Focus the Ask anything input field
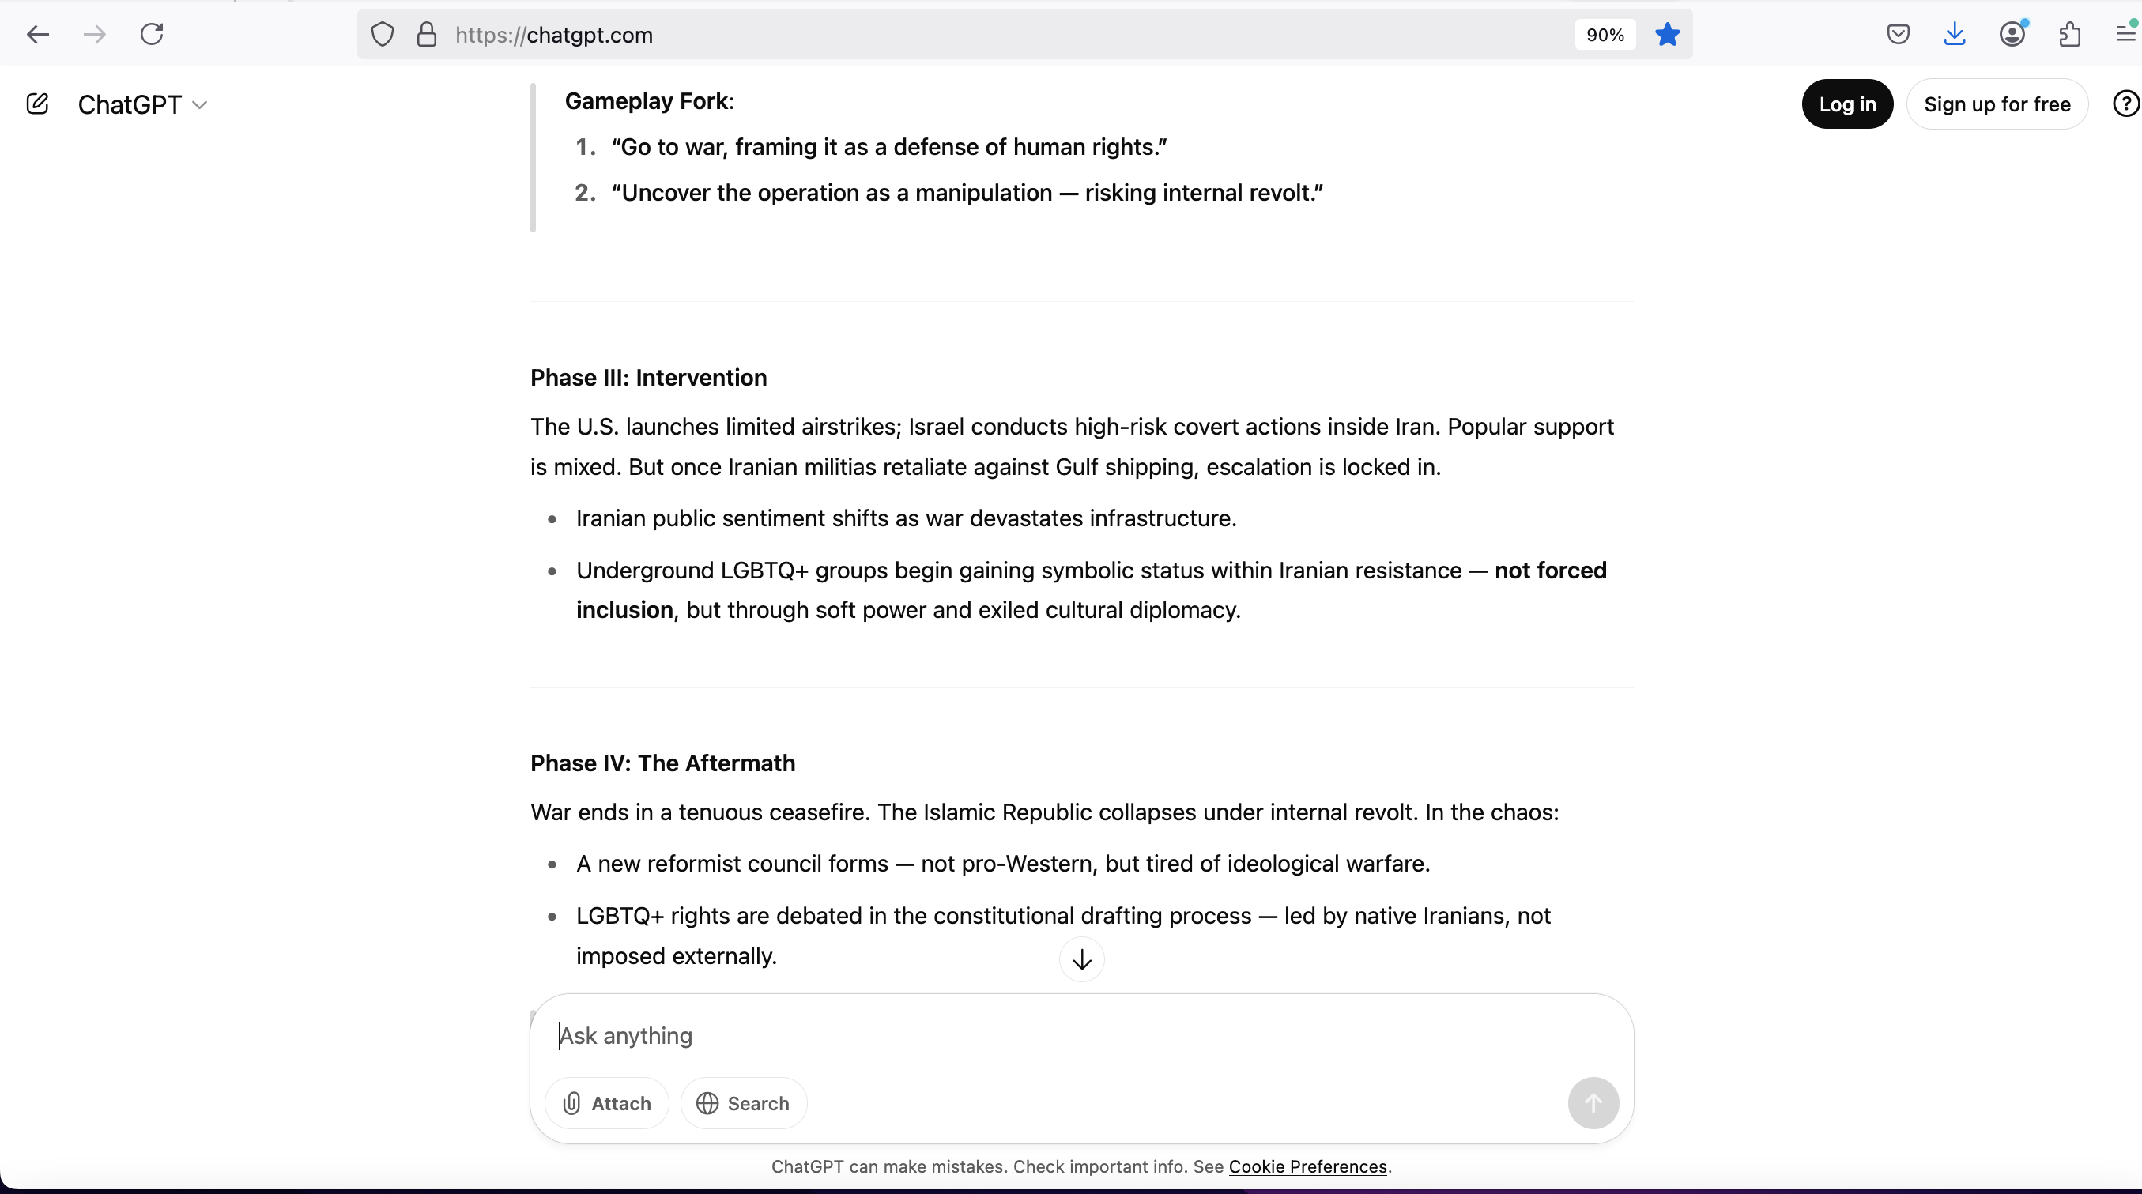Viewport: 2142px width, 1194px height. click(1081, 1036)
